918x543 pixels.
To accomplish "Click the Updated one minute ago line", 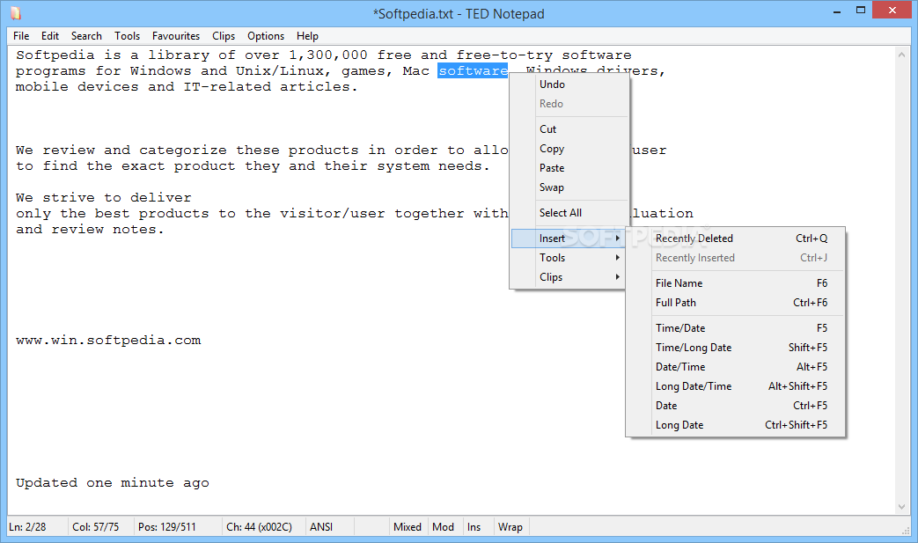I will coord(113,483).
